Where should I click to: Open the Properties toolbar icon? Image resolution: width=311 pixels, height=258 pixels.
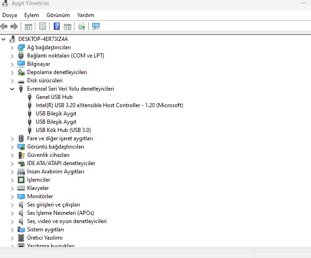(42, 26)
